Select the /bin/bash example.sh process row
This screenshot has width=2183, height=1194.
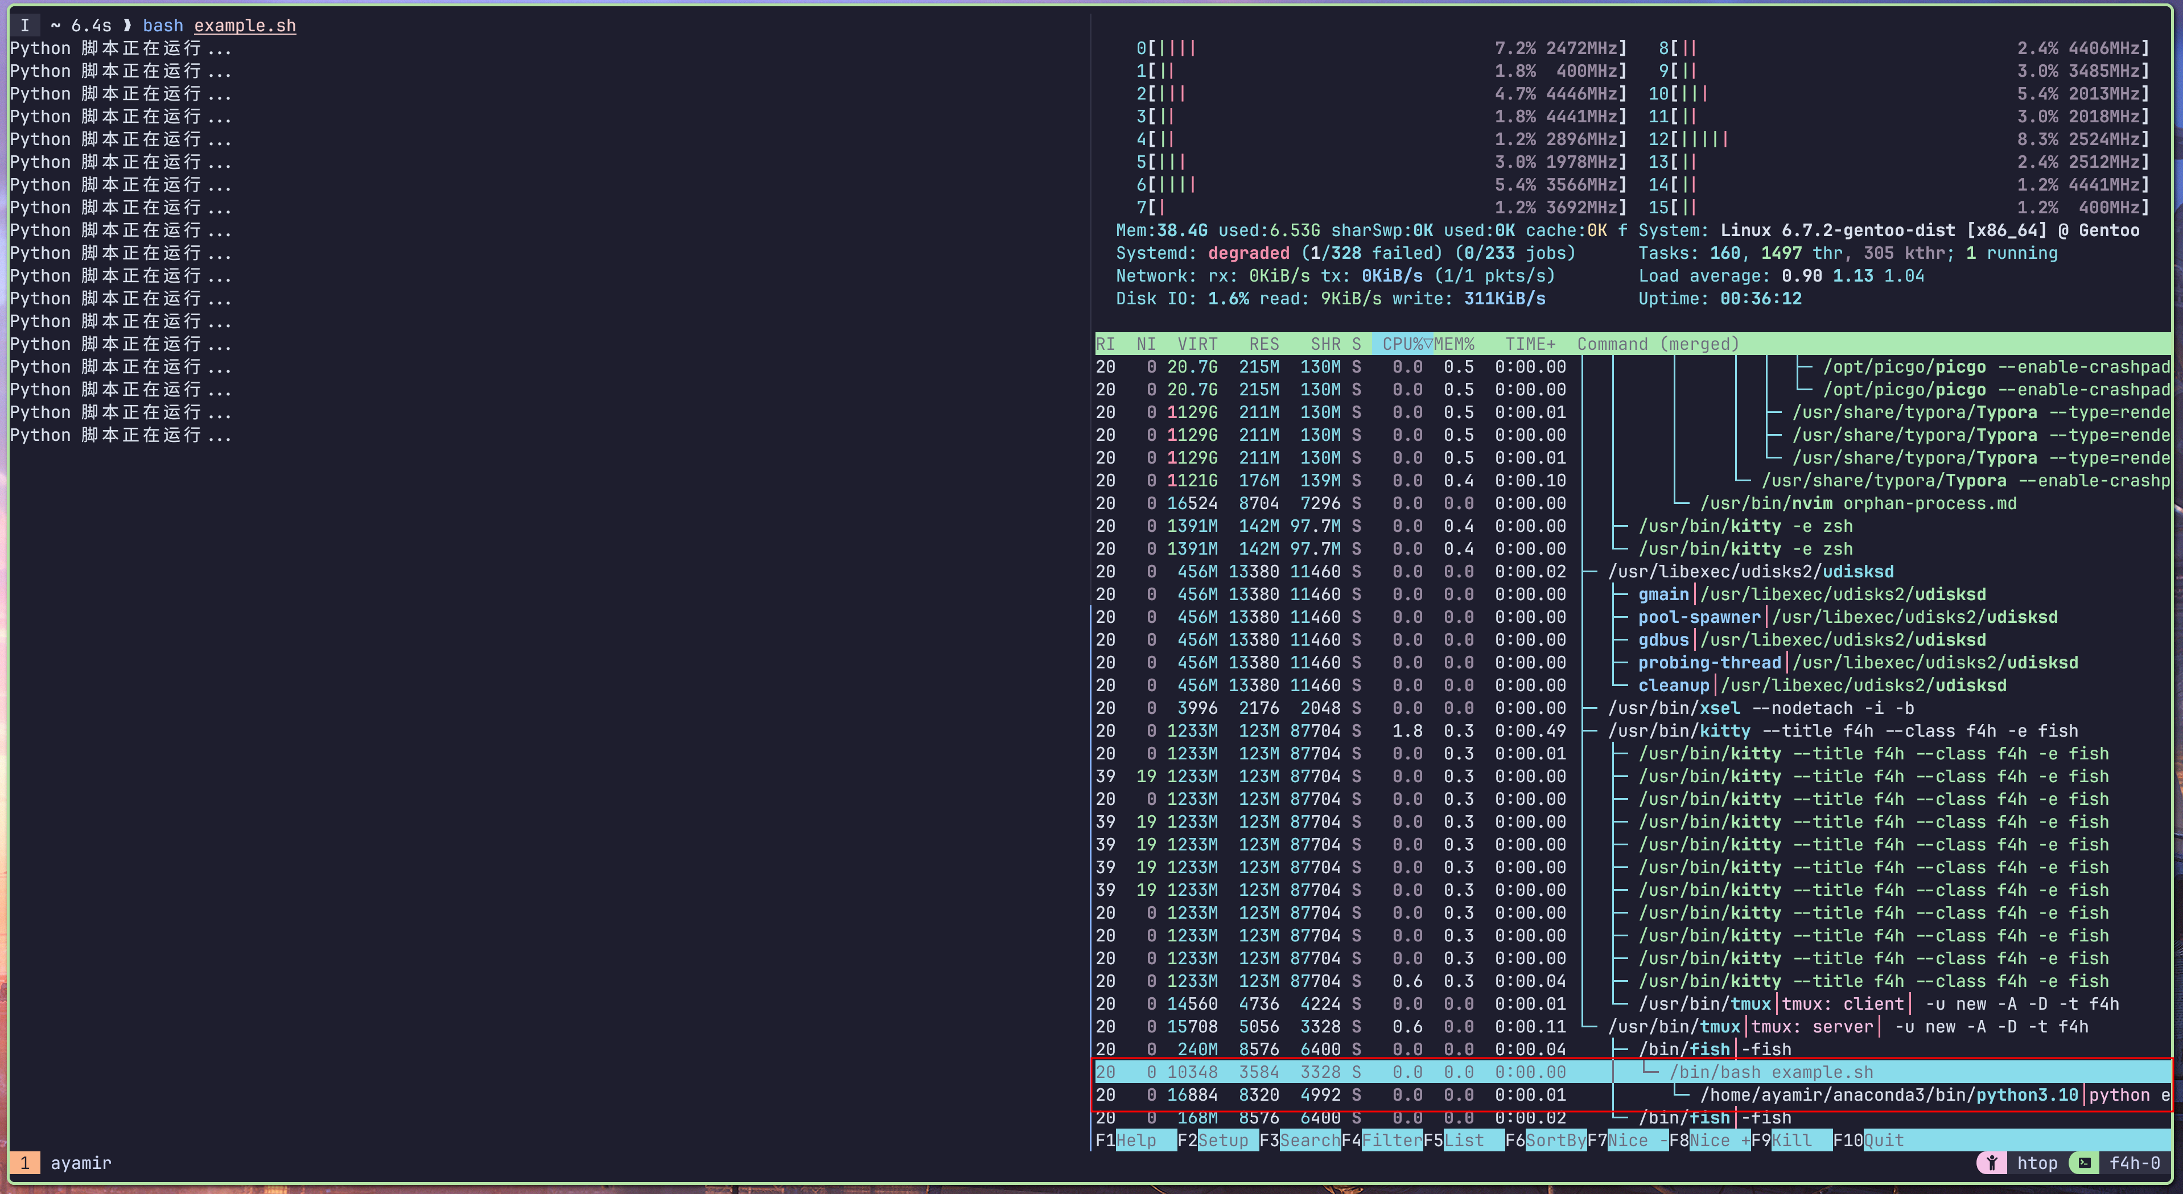pyautogui.click(x=1771, y=1072)
